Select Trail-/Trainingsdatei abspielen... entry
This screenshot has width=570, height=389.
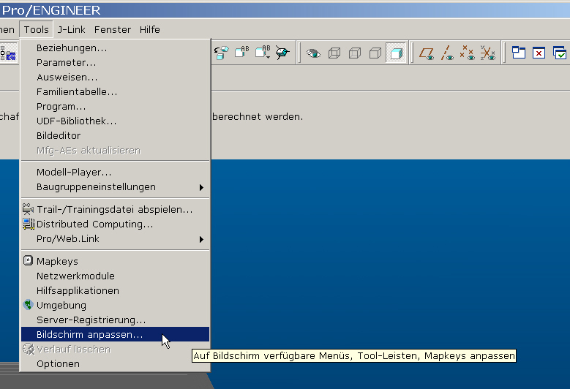pyautogui.click(x=115, y=210)
